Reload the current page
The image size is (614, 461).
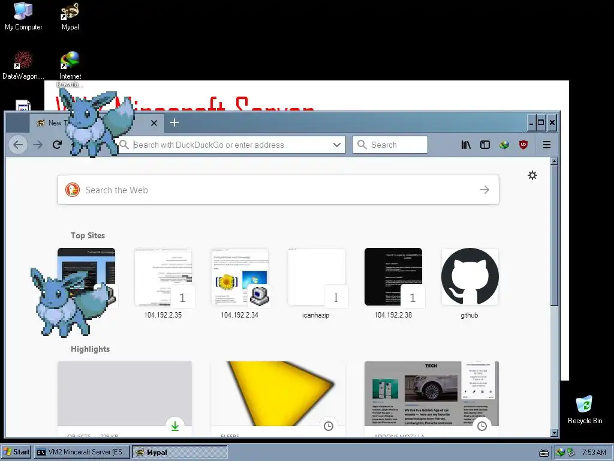(57, 145)
